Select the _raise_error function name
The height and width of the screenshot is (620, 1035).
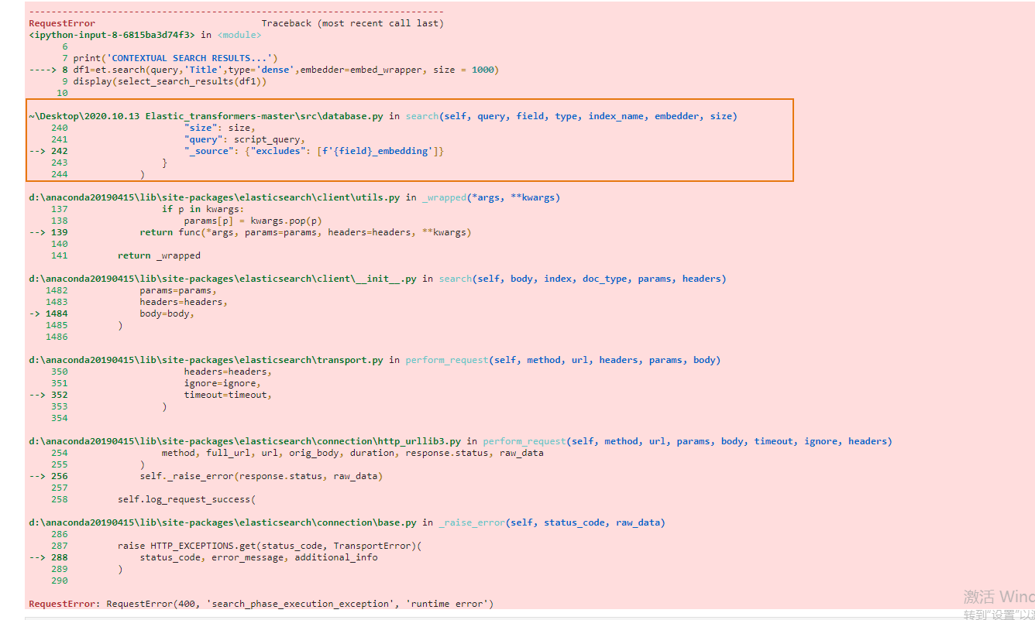pos(471,522)
